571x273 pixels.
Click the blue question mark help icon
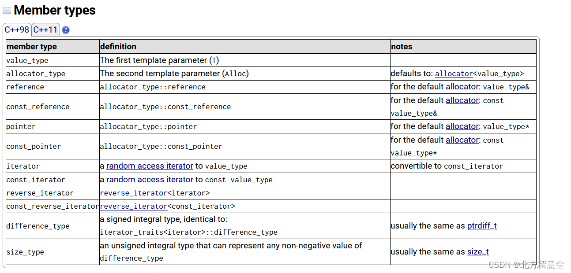tap(66, 30)
